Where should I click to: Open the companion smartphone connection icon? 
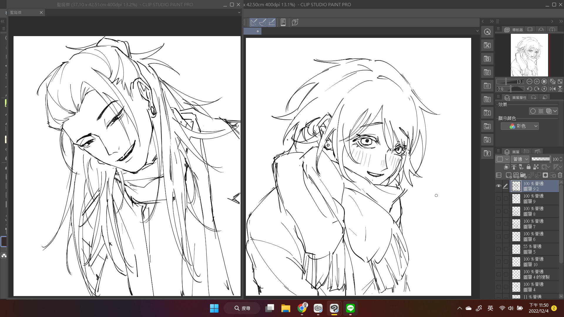[283, 22]
